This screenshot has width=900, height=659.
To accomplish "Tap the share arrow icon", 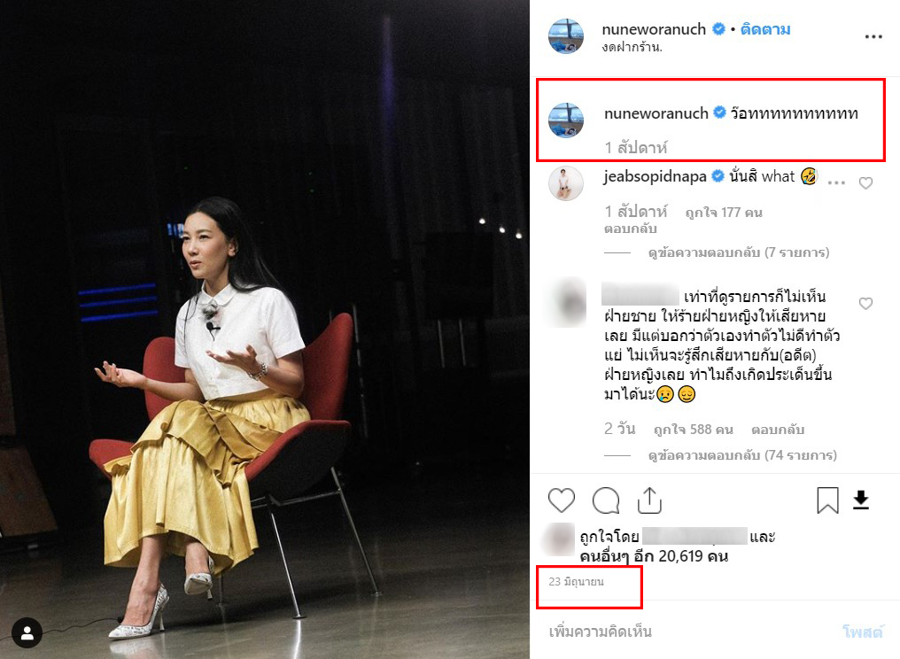I will click(649, 500).
